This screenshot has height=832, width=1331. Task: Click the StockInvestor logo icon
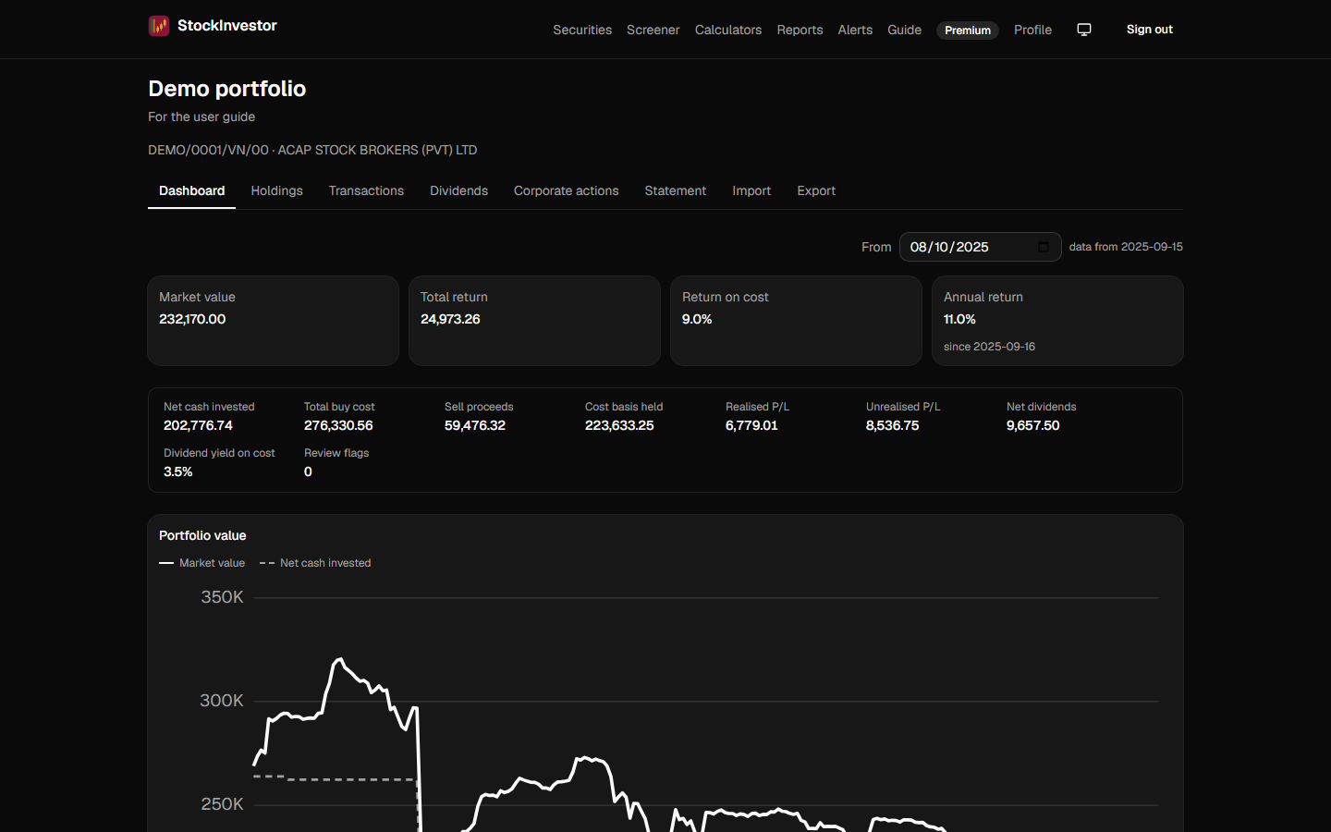click(x=159, y=26)
